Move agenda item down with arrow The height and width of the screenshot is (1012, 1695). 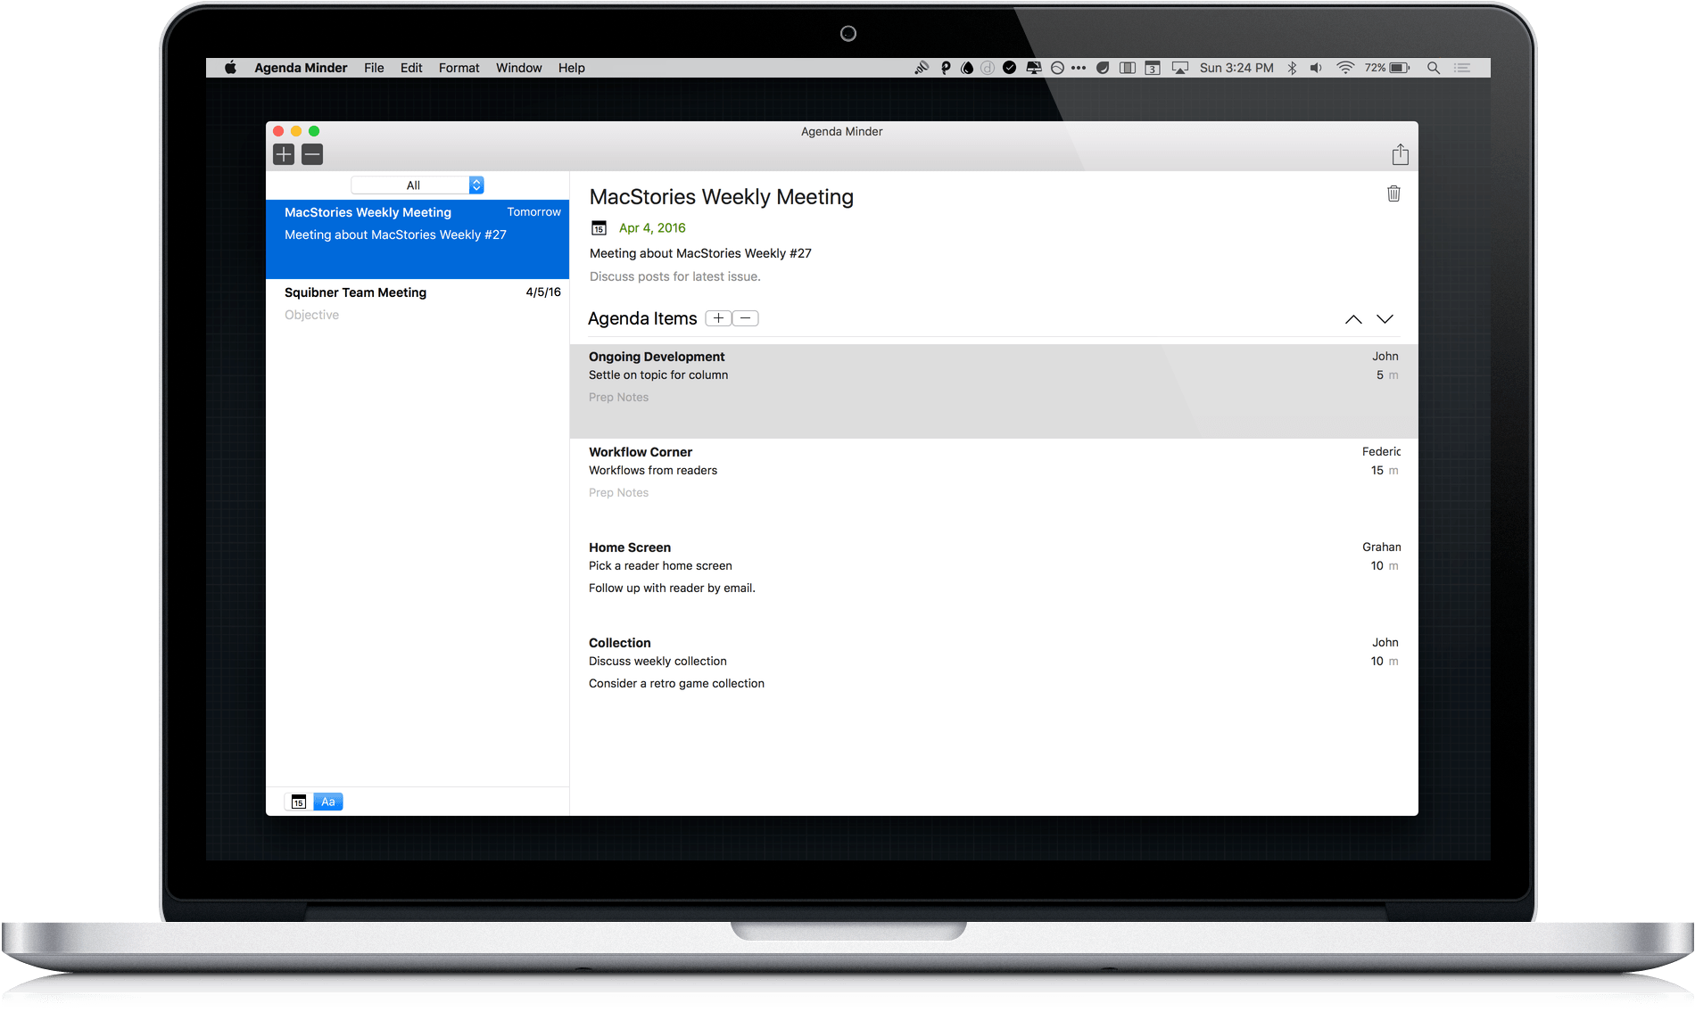(x=1385, y=319)
